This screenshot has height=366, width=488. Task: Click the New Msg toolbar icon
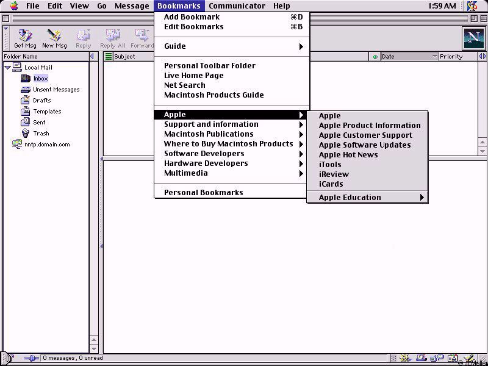tap(54, 38)
